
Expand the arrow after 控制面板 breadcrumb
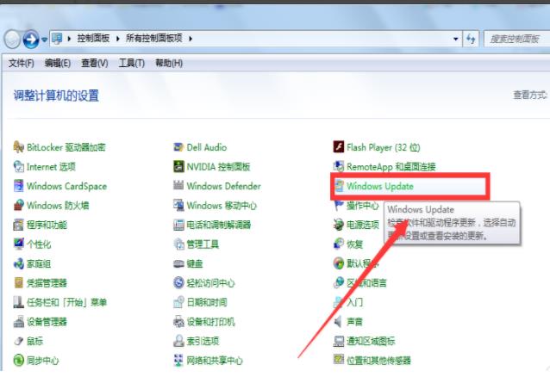tap(117, 39)
